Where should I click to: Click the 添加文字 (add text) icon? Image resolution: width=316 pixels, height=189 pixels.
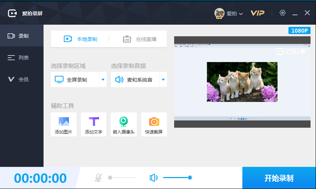[94, 122]
